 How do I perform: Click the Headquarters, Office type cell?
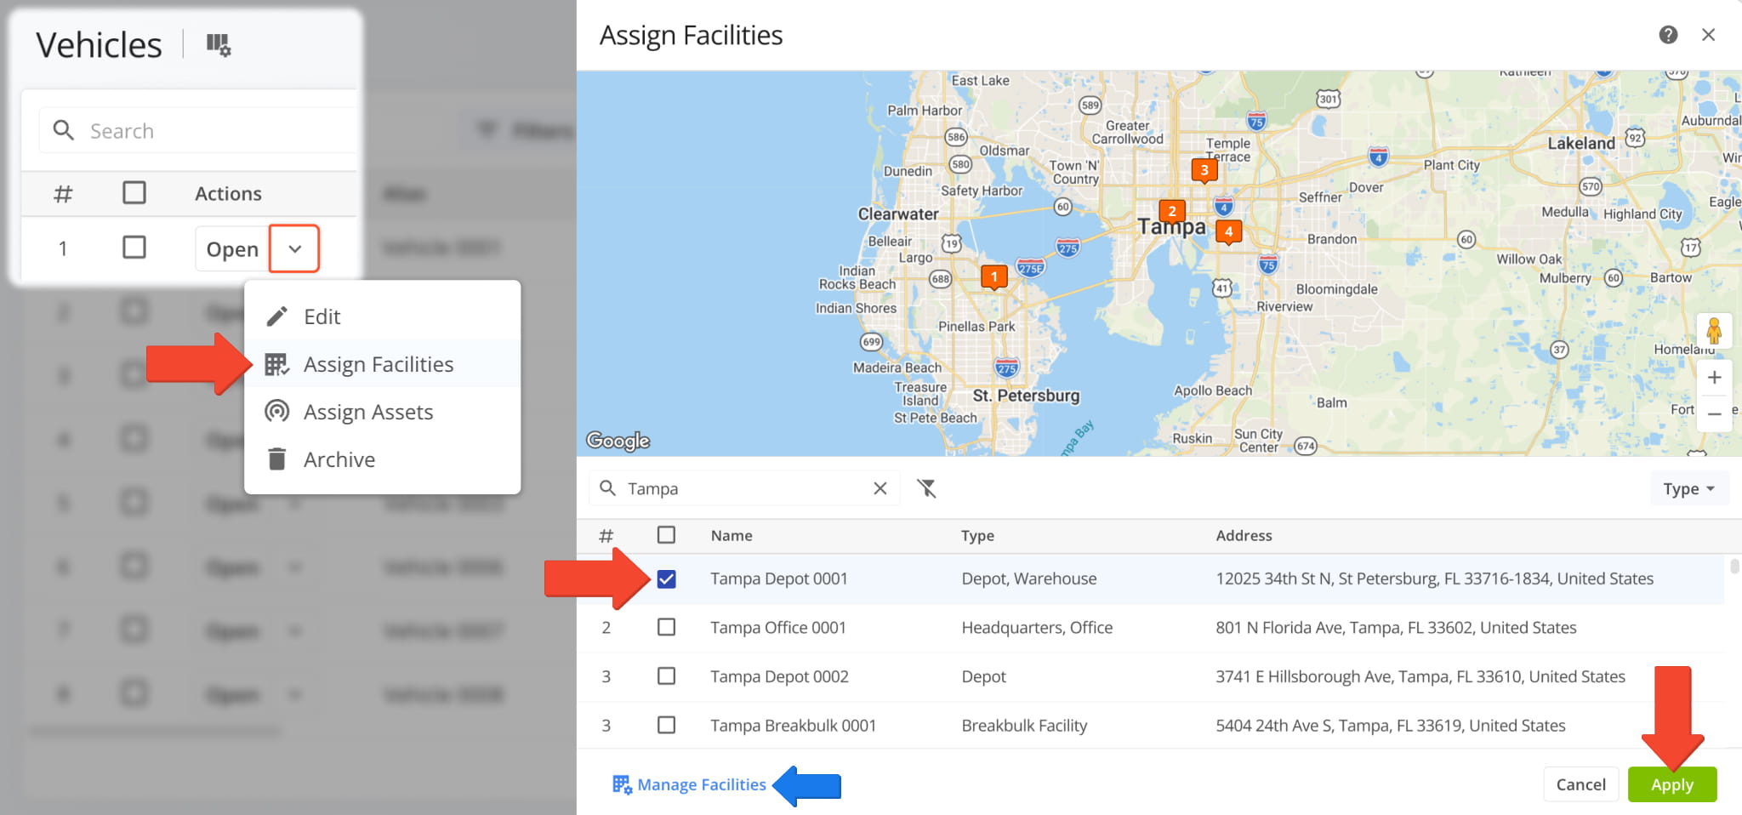coord(1037,628)
